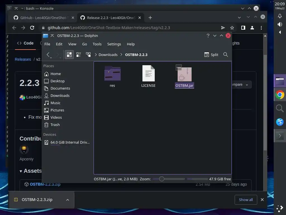The image size is (286, 215).
Task: Toggle selection marker on OSTBM.jar
Action: tap(178, 67)
